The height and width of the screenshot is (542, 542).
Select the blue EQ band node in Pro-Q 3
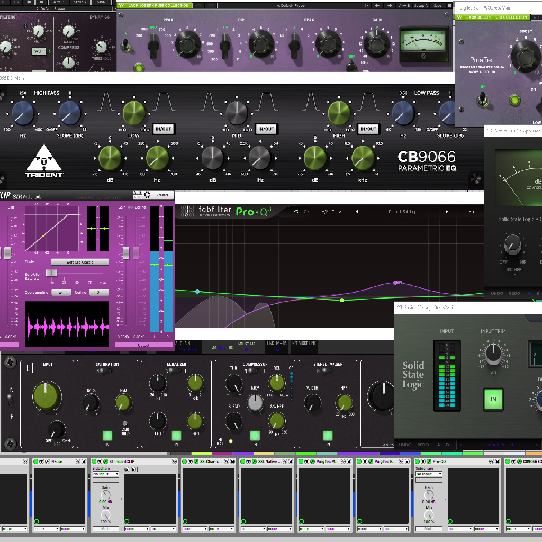[x=197, y=292]
